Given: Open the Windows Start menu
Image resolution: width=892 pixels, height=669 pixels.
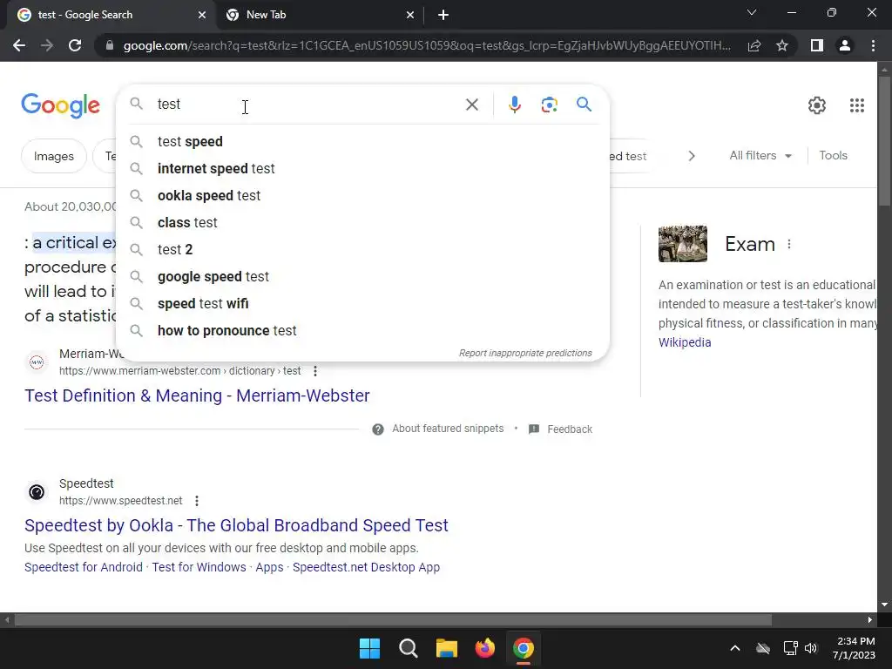Looking at the screenshot, I should click(x=369, y=648).
